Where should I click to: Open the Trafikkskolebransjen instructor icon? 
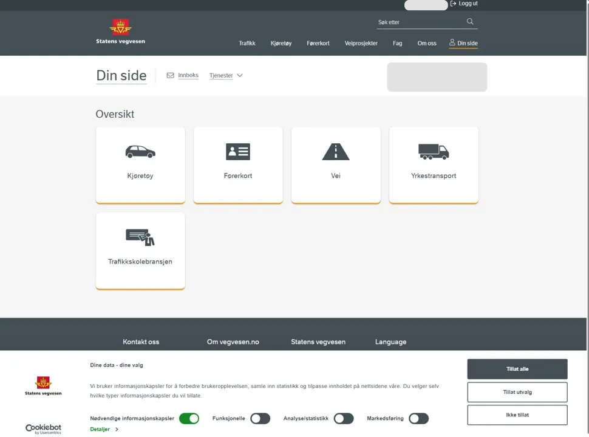point(140,237)
